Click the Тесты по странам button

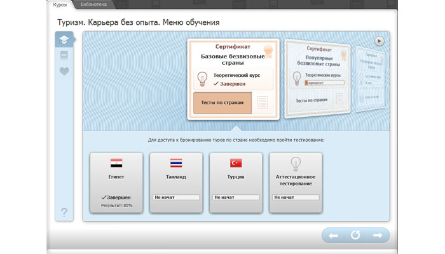pyautogui.click(x=222, y=103)
